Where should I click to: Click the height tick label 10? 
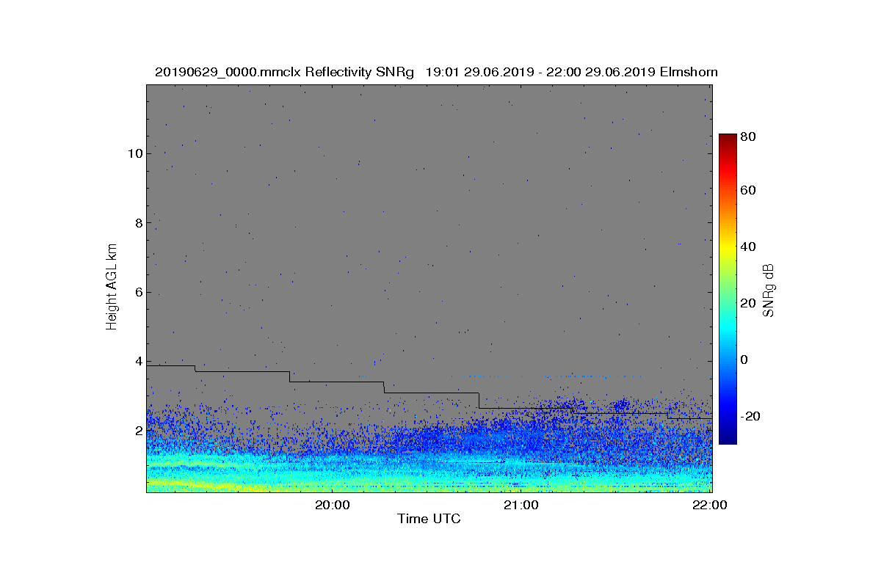134,153
